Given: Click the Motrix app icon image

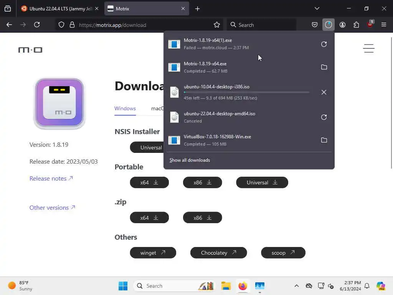Looking at the screenshot, I should [x=59, y=103].
